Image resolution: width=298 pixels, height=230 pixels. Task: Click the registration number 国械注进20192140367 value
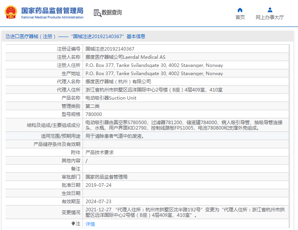click(x=110, y=49)
